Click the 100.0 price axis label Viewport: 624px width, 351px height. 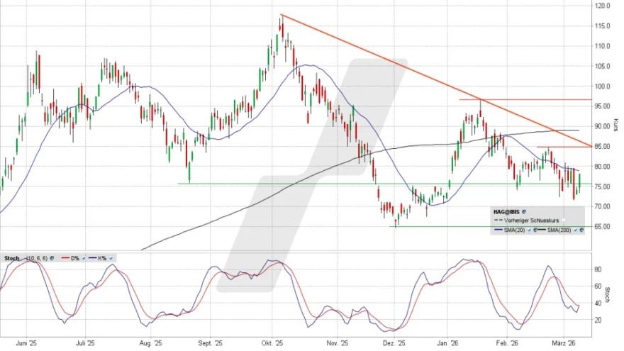click(x=602, y=87)
